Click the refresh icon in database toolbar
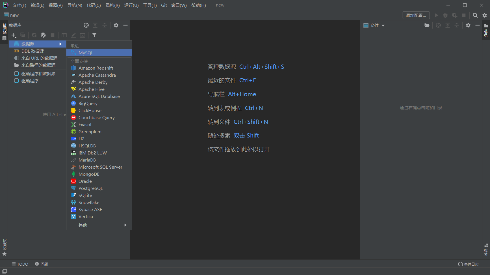 point(34,35)
